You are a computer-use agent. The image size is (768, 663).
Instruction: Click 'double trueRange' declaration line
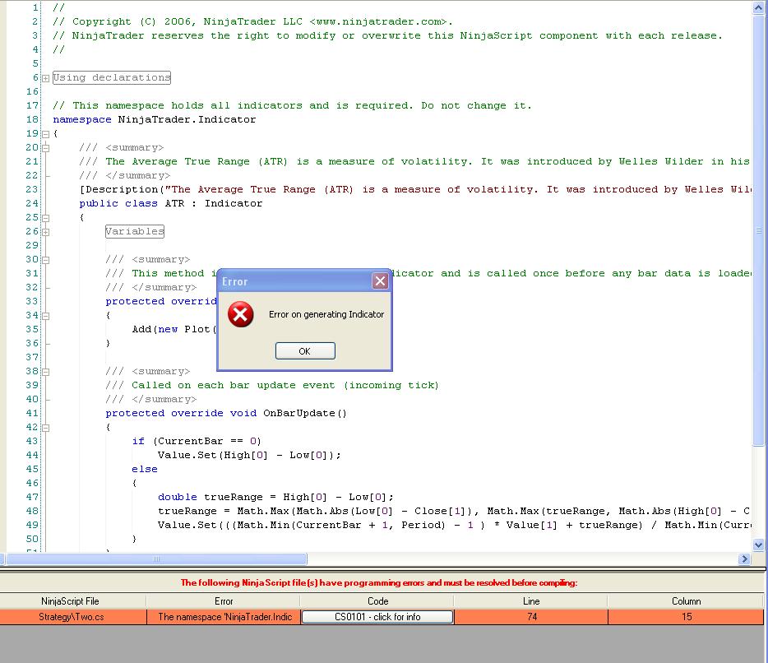point(275,497)
